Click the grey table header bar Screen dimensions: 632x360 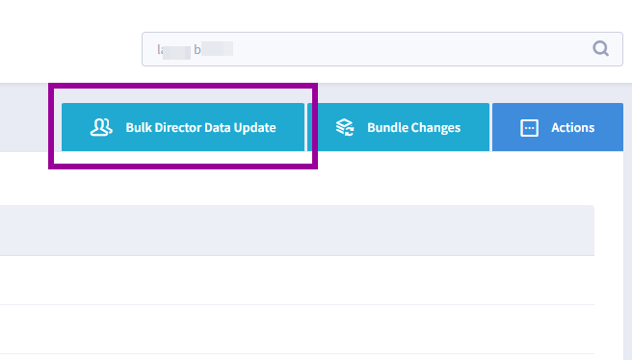[x=297, y=230]
